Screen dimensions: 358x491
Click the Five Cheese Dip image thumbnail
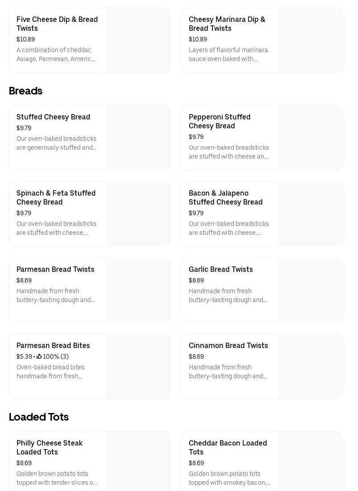tap(138, 41)
